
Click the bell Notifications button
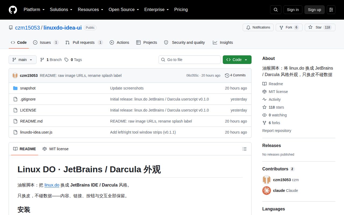click(258, 27)
